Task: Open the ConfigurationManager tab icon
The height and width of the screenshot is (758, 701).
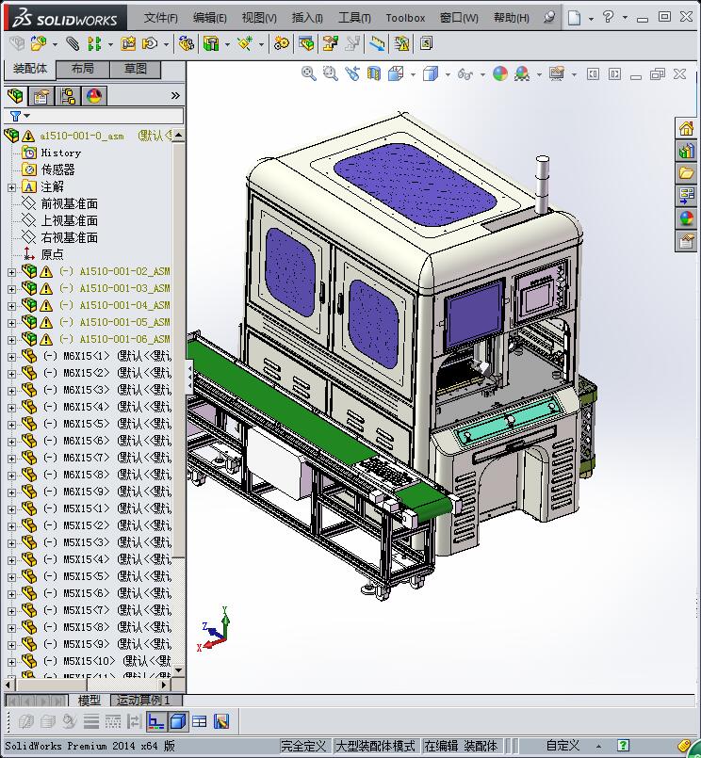Action: coord(67,96)
